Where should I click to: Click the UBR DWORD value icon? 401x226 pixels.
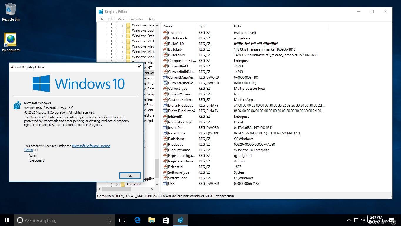165,184
